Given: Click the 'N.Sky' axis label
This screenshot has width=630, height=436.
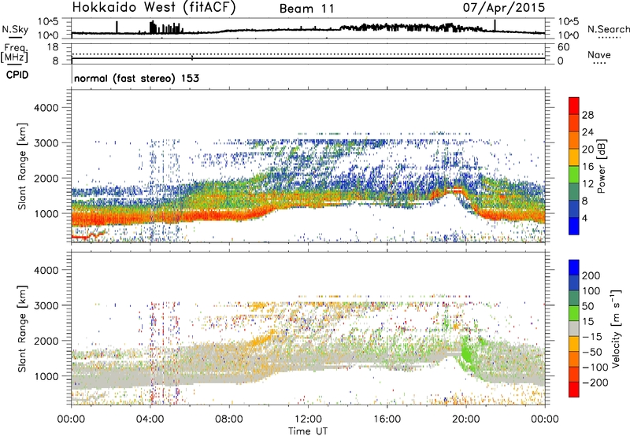Looking at the screenshot, I should click(15, 29).
